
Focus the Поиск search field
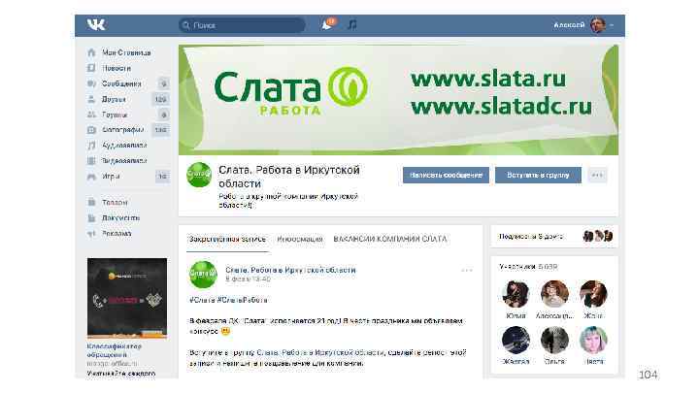tap(242, 25)
